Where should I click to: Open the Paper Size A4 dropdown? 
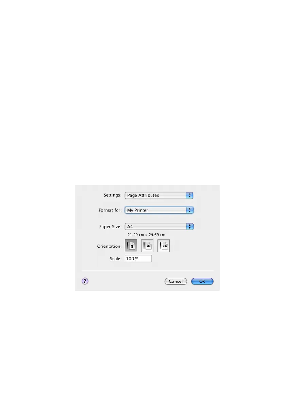(x=159, y=227)
